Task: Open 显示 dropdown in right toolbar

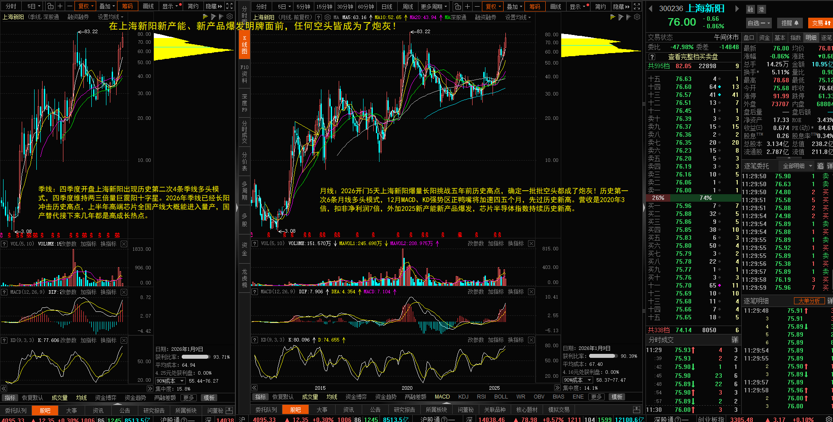Action: coord(579,6)
